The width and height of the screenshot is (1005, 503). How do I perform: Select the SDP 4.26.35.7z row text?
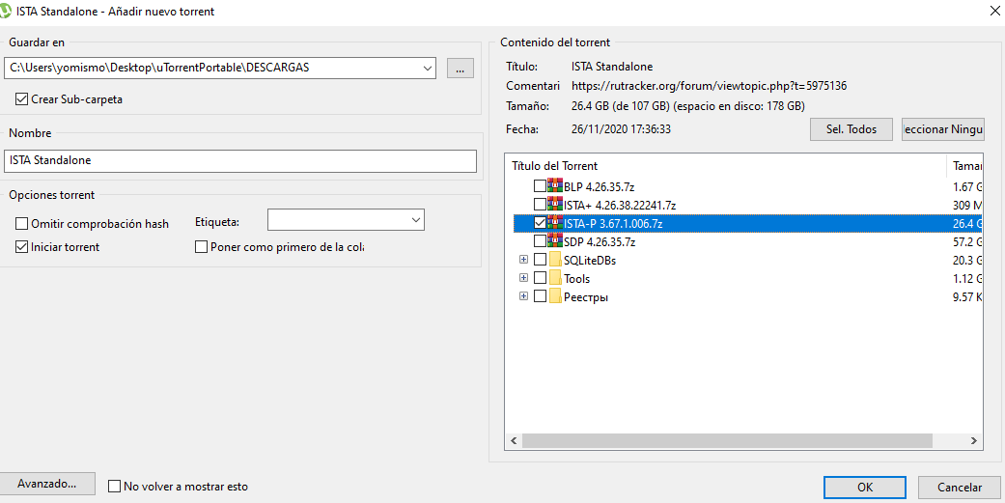(x=600, y=242)
